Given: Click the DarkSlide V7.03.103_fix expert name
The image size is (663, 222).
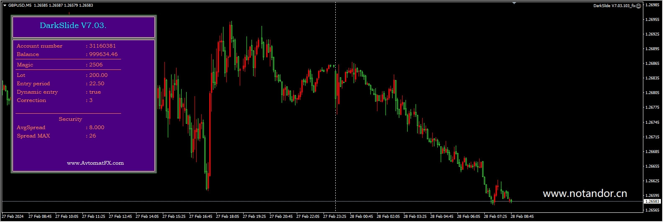Looking at the screenshot, I should [x=614, y=6].
